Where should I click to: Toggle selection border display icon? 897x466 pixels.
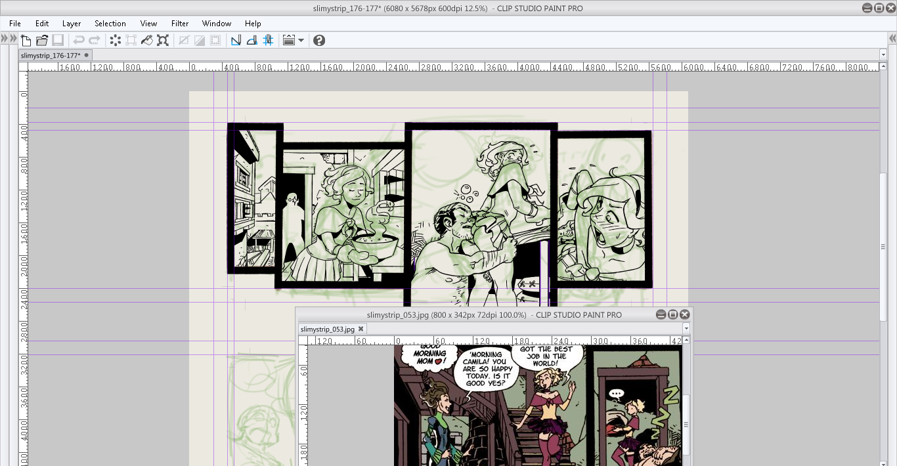tap(215, 40)
